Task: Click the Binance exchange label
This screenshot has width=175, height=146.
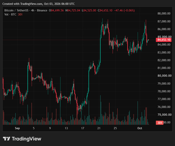Action: click(42, 10)
